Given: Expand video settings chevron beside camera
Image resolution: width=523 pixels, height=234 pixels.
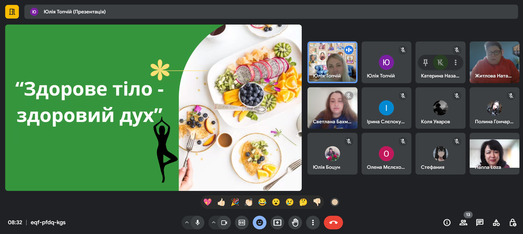Looking at the screenshot, I should (214, 223).
